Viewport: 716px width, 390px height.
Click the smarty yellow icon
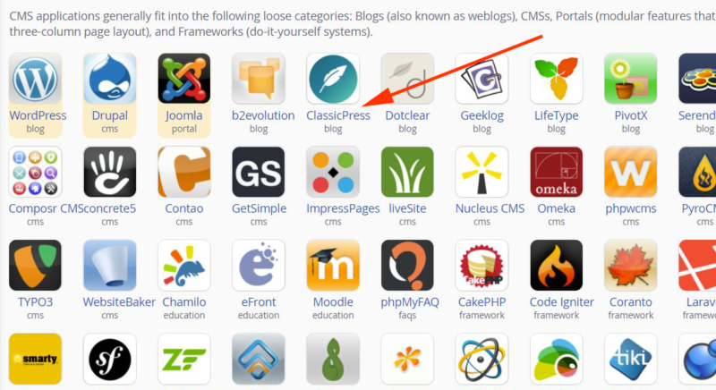pos(35,359)
